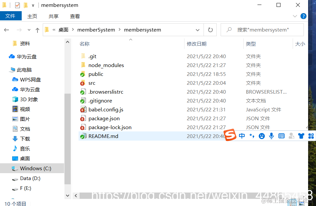The image size is (316, 206).
Task: Switch to the 查看 ribbon tab
Action: [75, 16]
